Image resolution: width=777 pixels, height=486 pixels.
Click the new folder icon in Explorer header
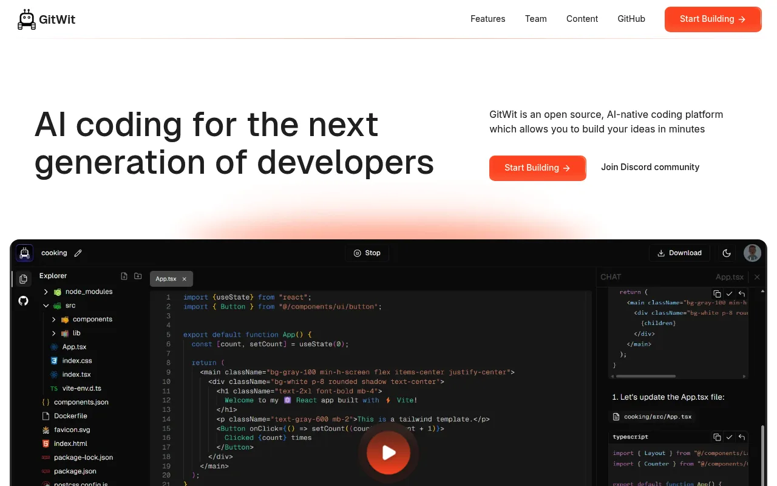click(138, 276)
